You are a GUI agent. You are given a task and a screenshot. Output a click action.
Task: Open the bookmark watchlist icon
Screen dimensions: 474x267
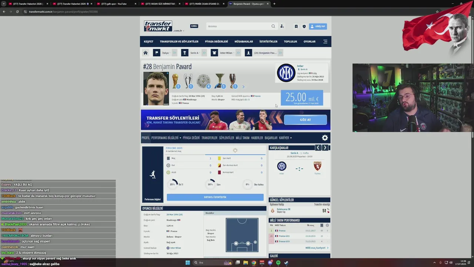click(296, 26)
